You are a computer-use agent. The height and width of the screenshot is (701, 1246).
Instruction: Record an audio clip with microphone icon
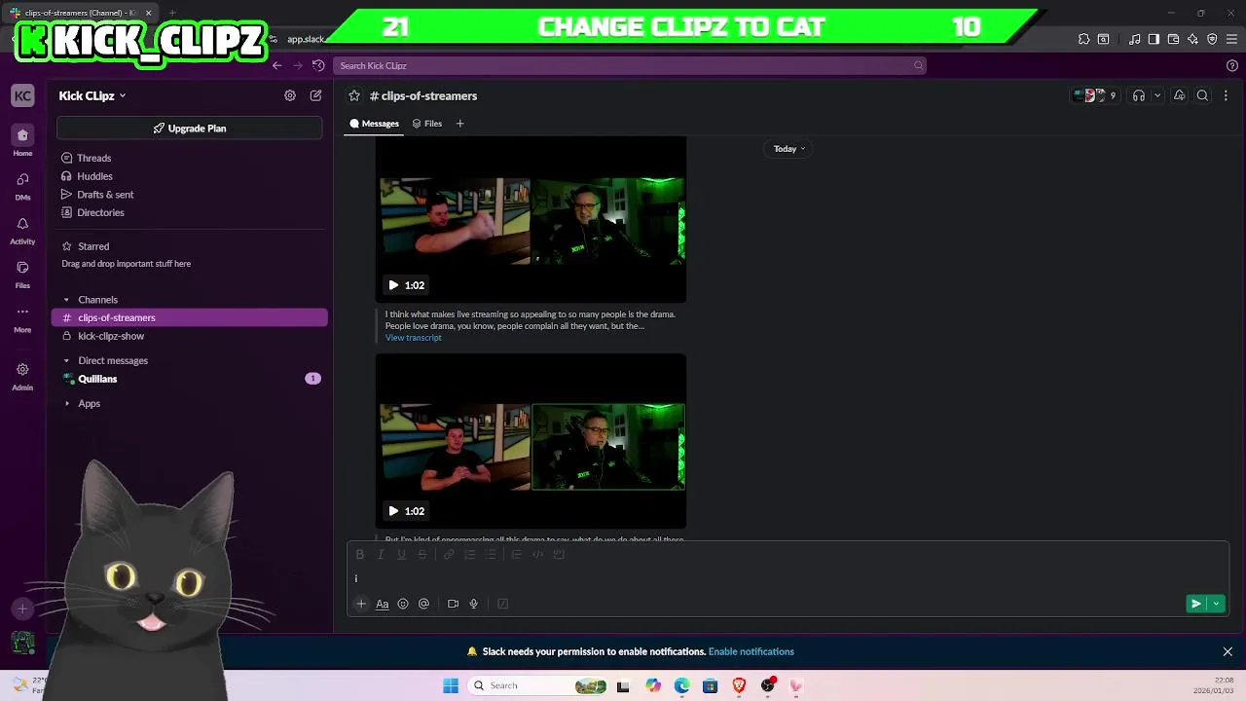[474, 604]
